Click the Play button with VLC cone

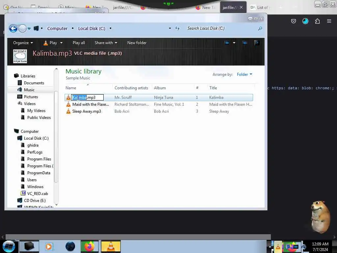tap(50, 43)
